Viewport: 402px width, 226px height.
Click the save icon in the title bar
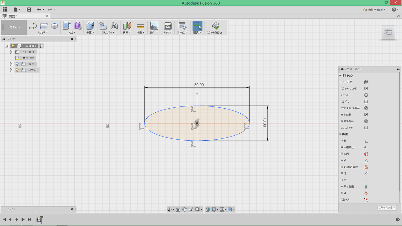click(x=29, y=9)
